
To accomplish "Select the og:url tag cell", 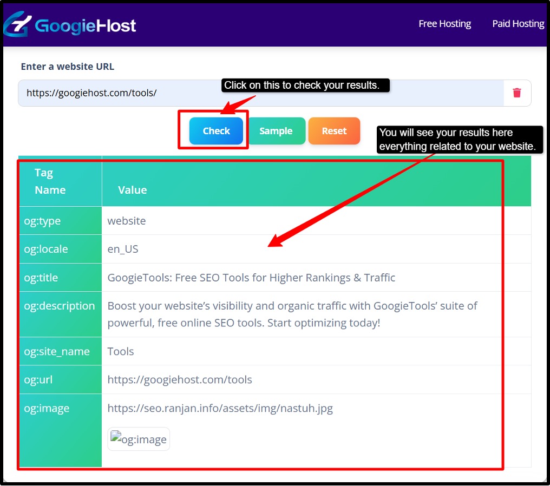I will [60, 380].
